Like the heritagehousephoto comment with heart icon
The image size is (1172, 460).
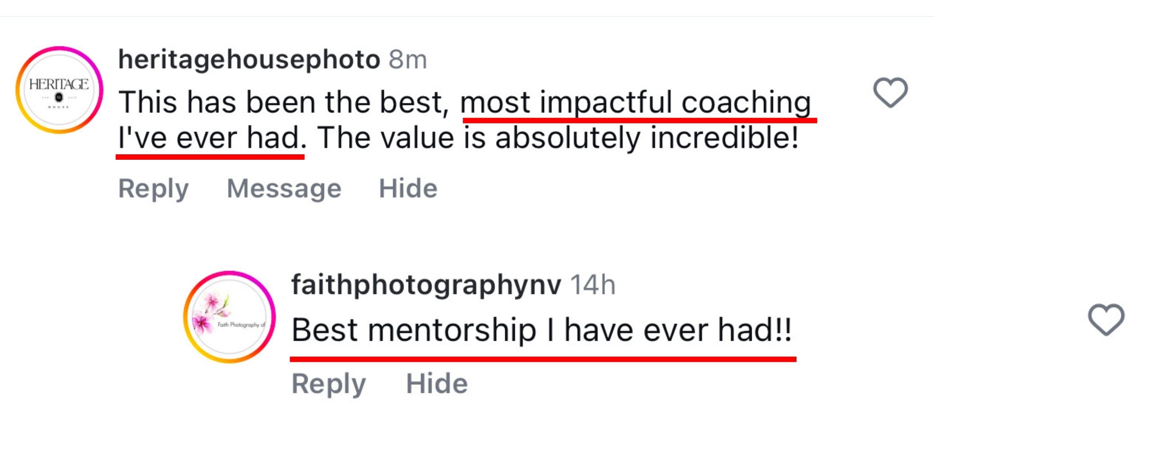tap(890, 92)
